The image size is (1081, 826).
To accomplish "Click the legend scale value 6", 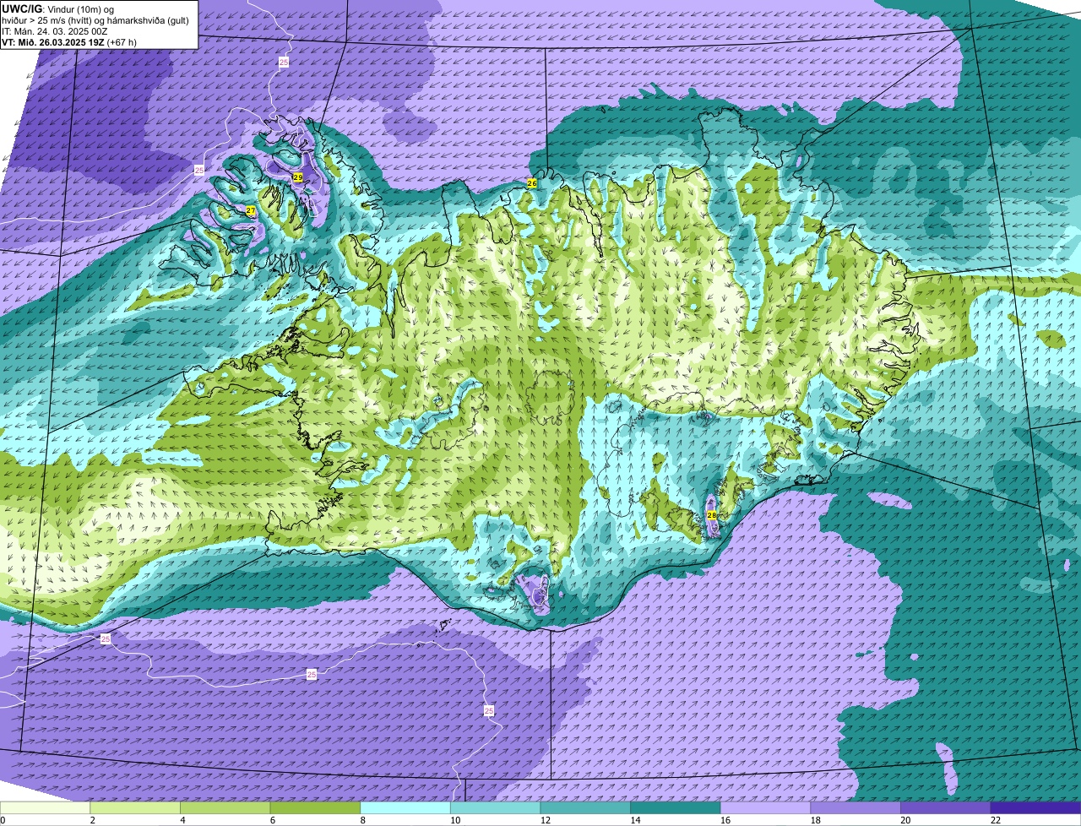I will [x=272, y=820].
